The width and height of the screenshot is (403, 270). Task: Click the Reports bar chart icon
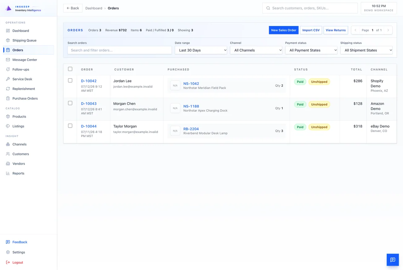point(8,173)
